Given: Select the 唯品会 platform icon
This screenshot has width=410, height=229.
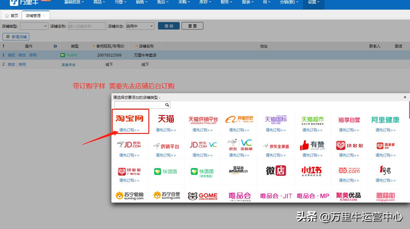Looking at the screenshot, I should pyautogui.click(x=239, y=196).
